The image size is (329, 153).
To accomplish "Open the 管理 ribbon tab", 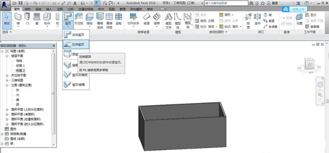I will click(x=122, y=9).
